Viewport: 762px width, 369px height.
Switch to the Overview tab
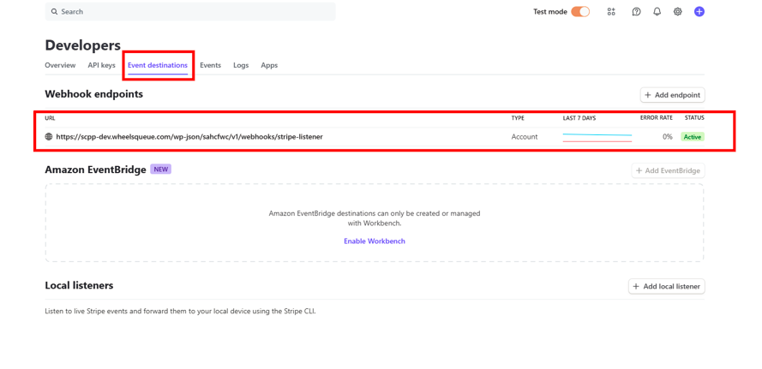60,65
